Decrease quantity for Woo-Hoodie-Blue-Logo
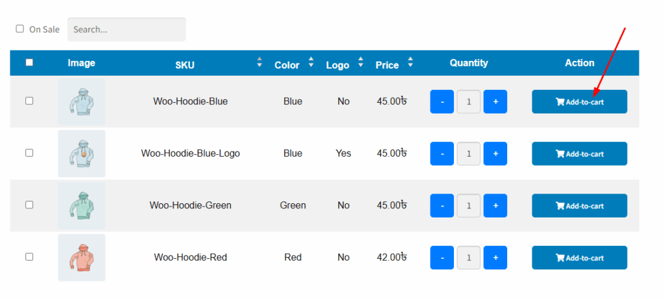664x299 pixels. point(442,153)
